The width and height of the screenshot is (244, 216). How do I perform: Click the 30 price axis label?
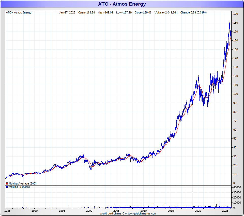[x=235, y=156]
